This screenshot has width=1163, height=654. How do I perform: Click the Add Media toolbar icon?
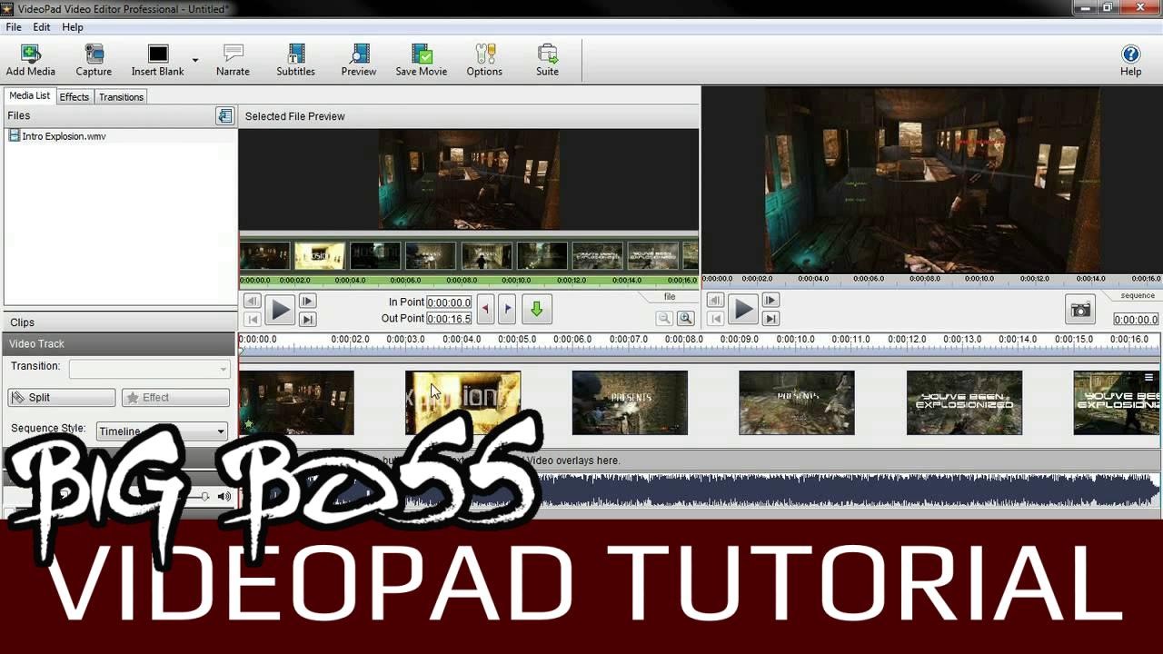[x=31, y=61]
